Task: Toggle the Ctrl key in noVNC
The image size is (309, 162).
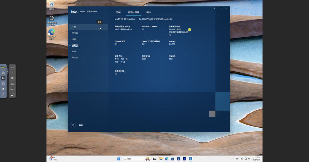Action: (12, 67)
